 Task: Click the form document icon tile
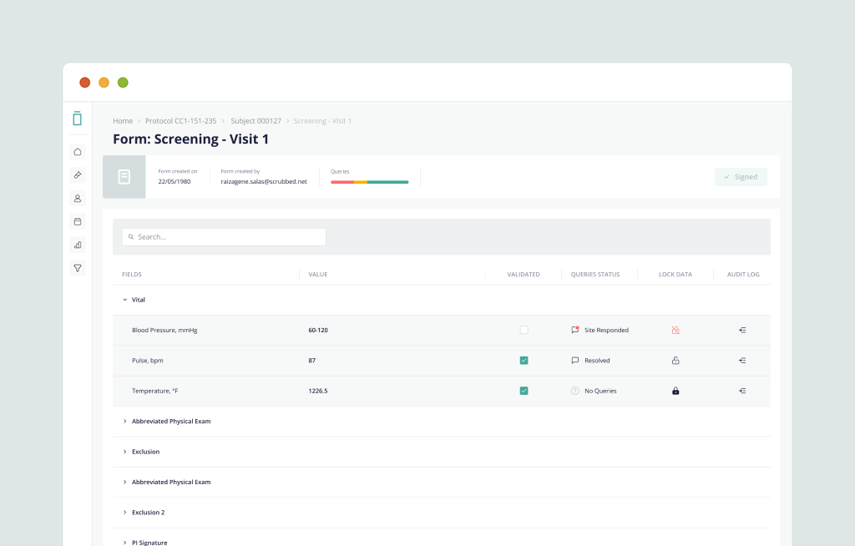coord(124,177)
